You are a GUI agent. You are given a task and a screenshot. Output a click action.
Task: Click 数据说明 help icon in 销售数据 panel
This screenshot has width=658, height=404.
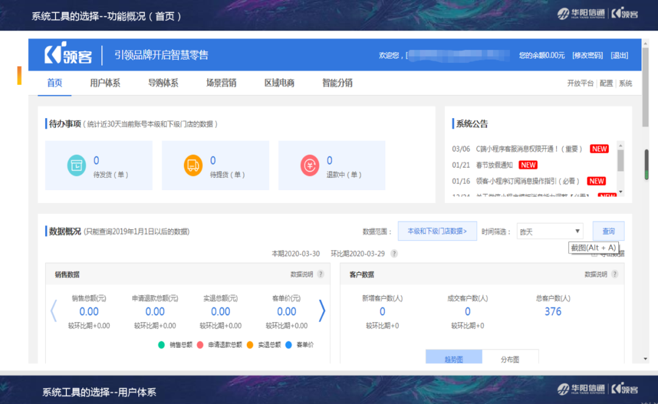coord(320,274)
